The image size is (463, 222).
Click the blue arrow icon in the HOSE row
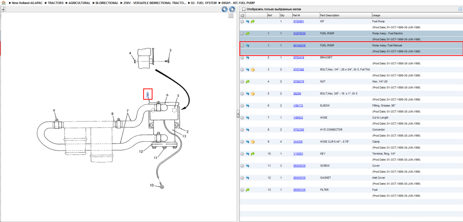click(247, 118)
